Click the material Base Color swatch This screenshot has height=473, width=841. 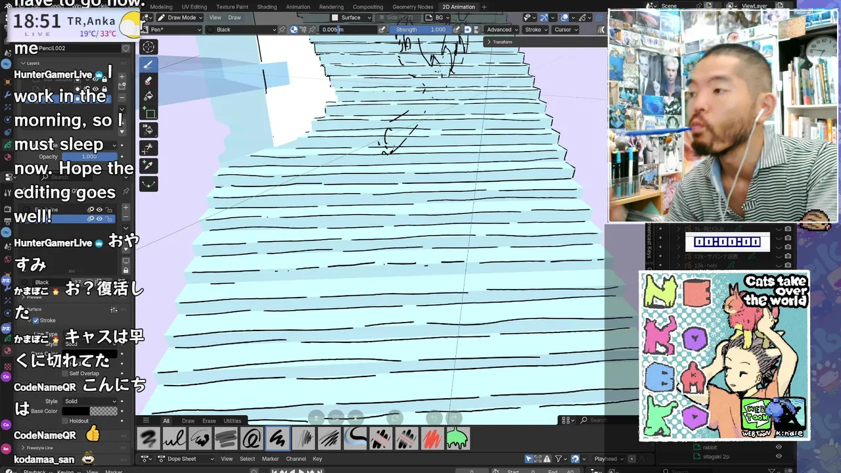pos(90,411)
